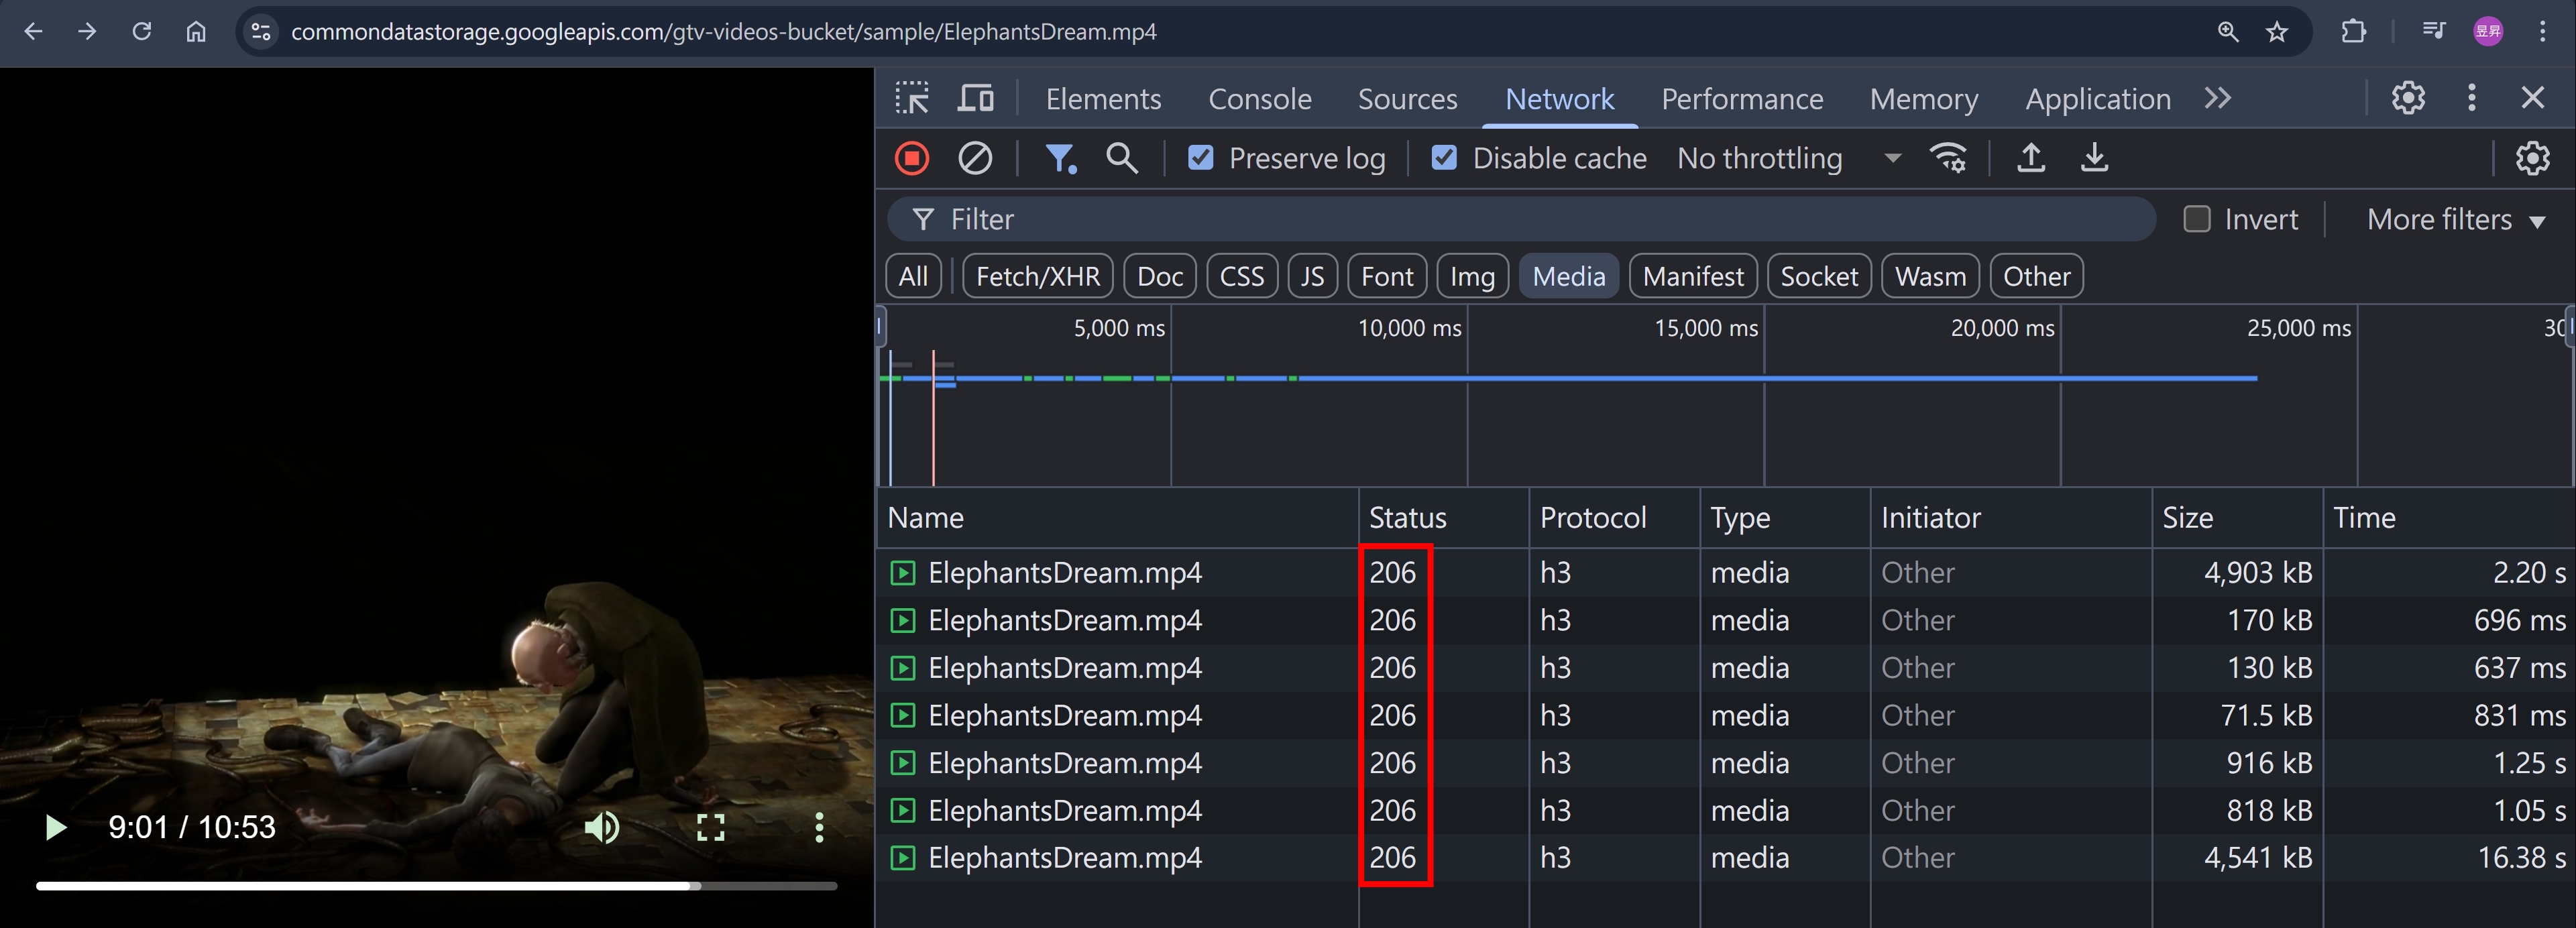Viewport: 2576px width, 928px height.
Task: Open media controls icon in browser toolbar
Action: click(2434, 32)
